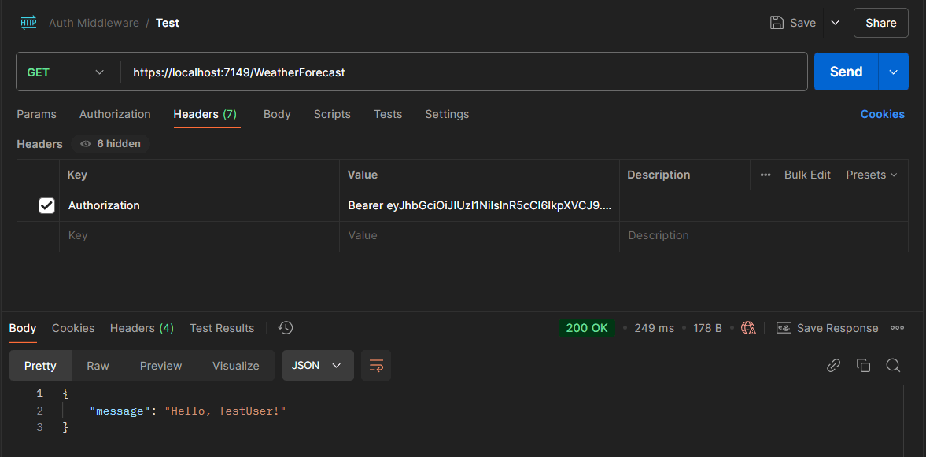Open the Cookies link
The width and height of the screenshot is (926, 457).
coord(882,114)
